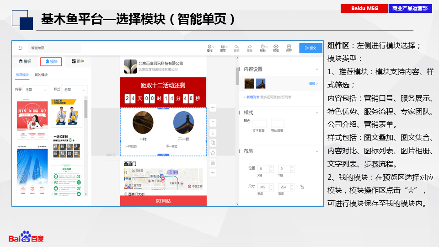Screen dimensions: 439x247
Task: Switch to the 模板 tab
Action: click(25, 61)
